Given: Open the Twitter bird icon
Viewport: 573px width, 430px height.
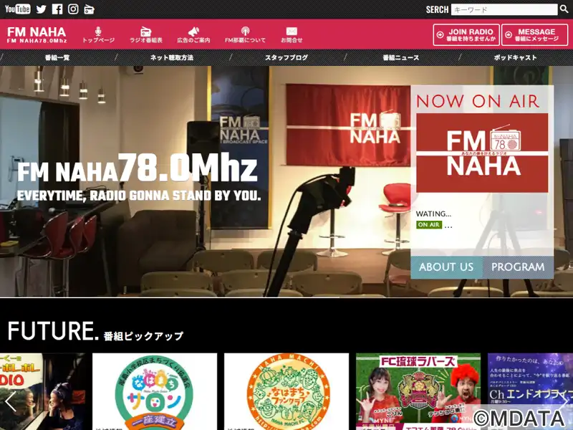Looking at the screenshot, I should pyautogui.click(x=42, y=9).
